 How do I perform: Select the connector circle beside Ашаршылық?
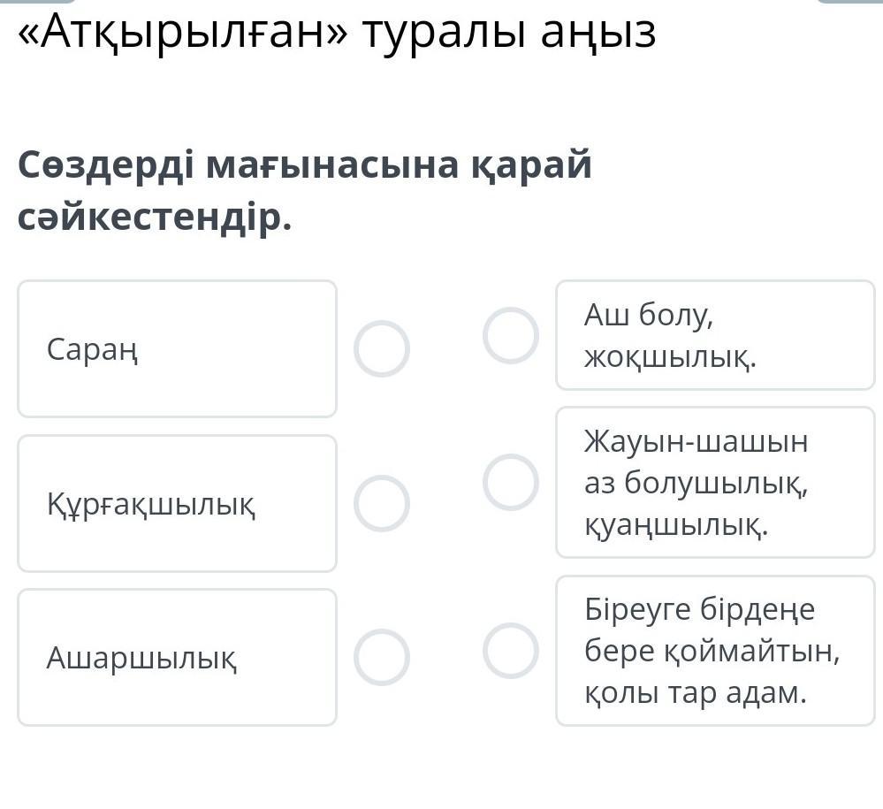pyautogui.click(x=381, y=657)
